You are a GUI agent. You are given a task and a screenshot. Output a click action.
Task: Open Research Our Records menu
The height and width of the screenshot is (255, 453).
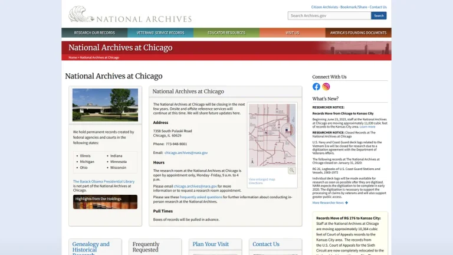tap(94, 32)
